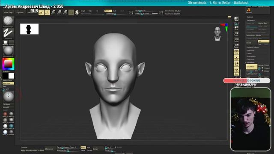Click the Qvis button

tap(236, 74)
